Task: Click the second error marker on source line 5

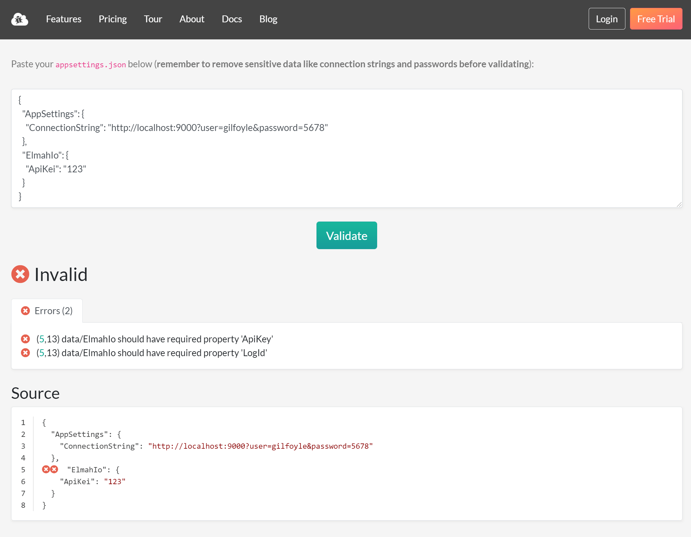Action: pyautogui.click(x=54, y=469)
